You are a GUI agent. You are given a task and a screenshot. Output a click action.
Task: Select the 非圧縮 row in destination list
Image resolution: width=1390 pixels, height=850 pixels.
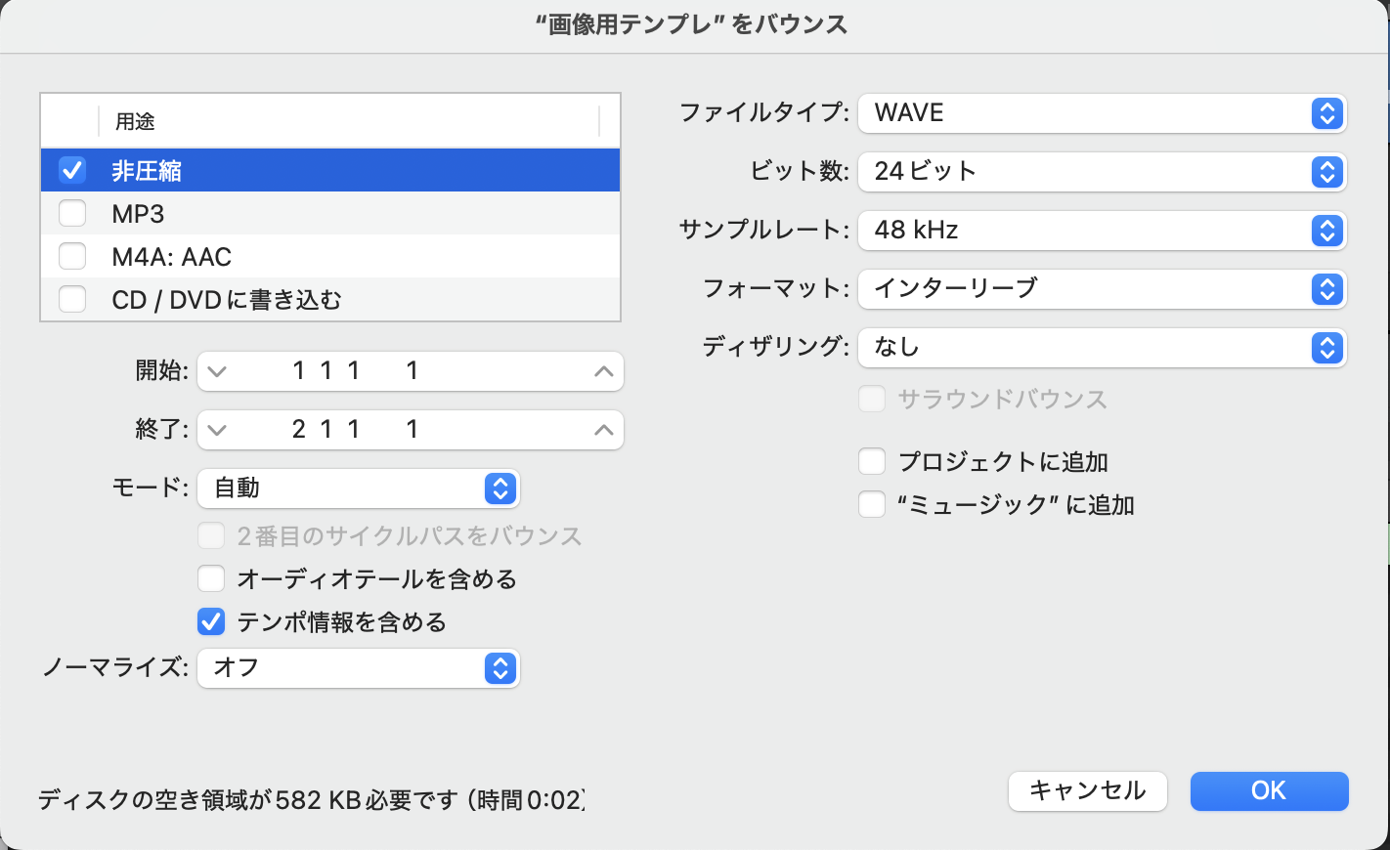[x=330, y=170]
